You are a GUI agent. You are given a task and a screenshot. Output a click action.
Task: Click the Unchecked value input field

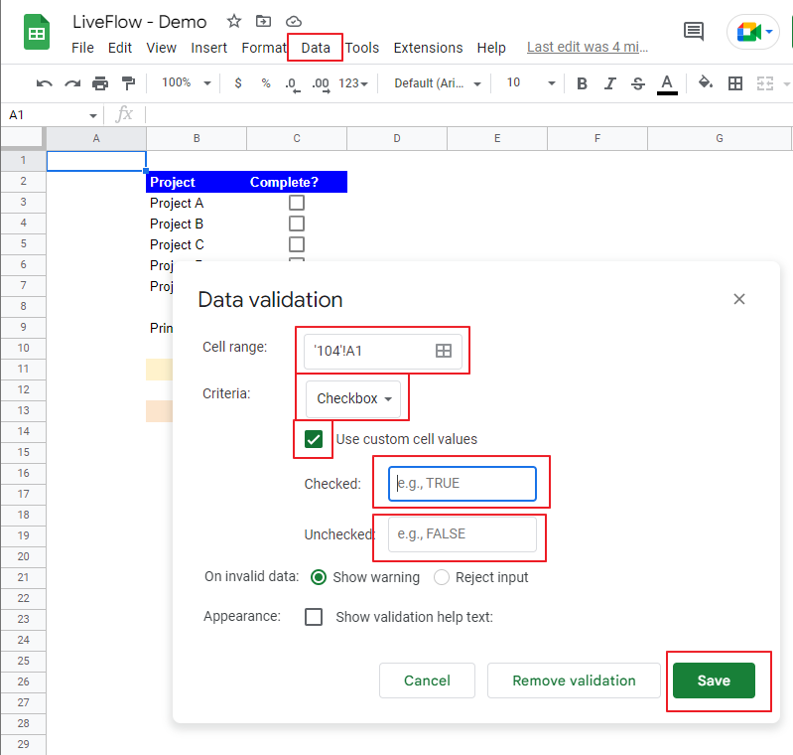point(463,534)
